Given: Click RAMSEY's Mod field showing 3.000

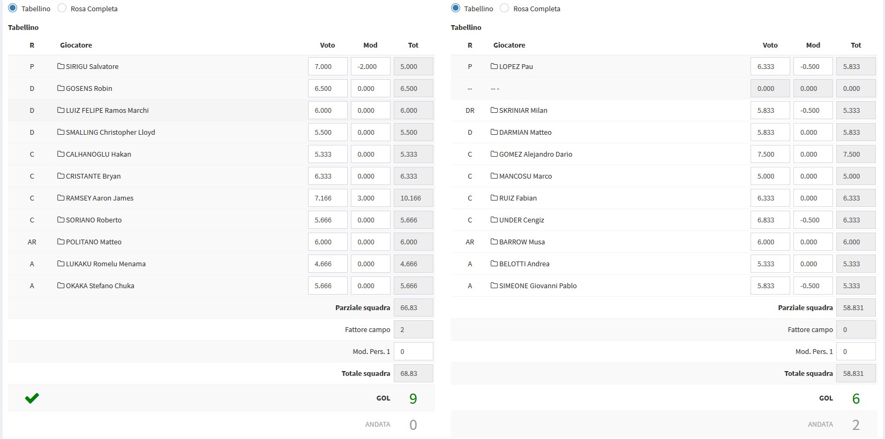Looking at the screenshot, I should 370,198.
